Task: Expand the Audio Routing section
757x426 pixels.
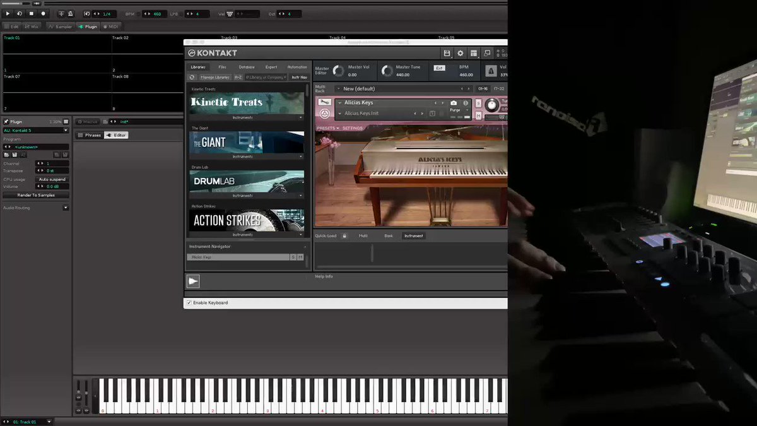Action: [x=66, y=208]
